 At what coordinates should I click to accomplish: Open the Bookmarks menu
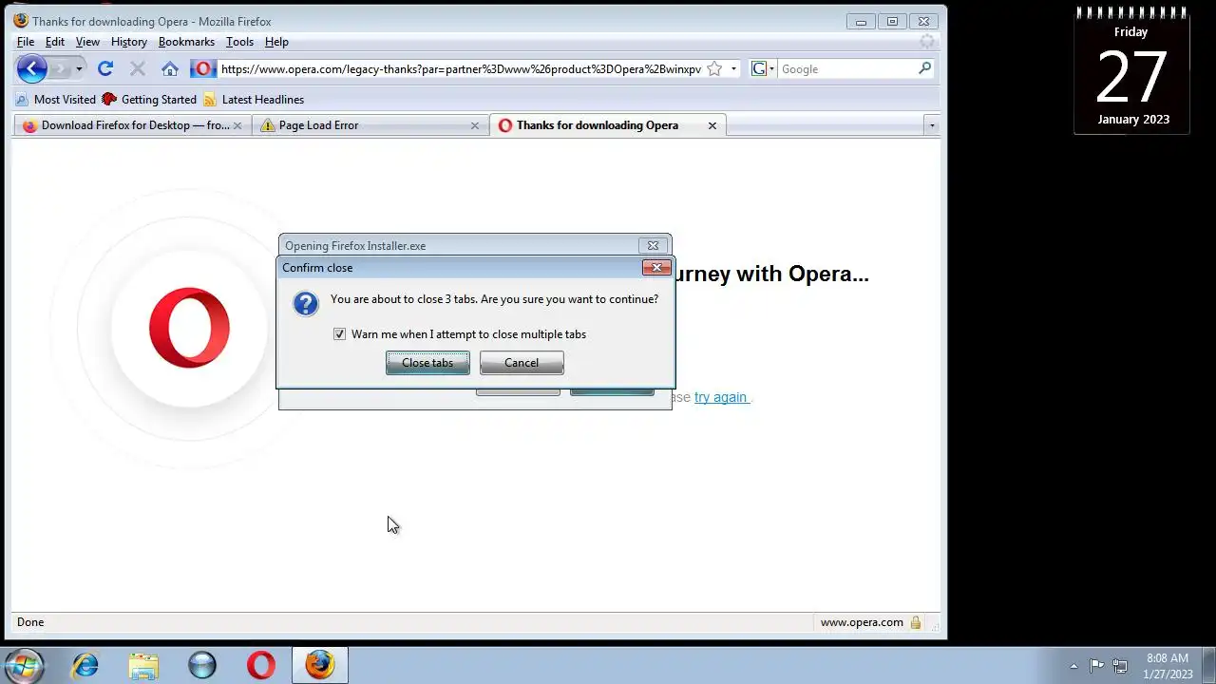186,42
